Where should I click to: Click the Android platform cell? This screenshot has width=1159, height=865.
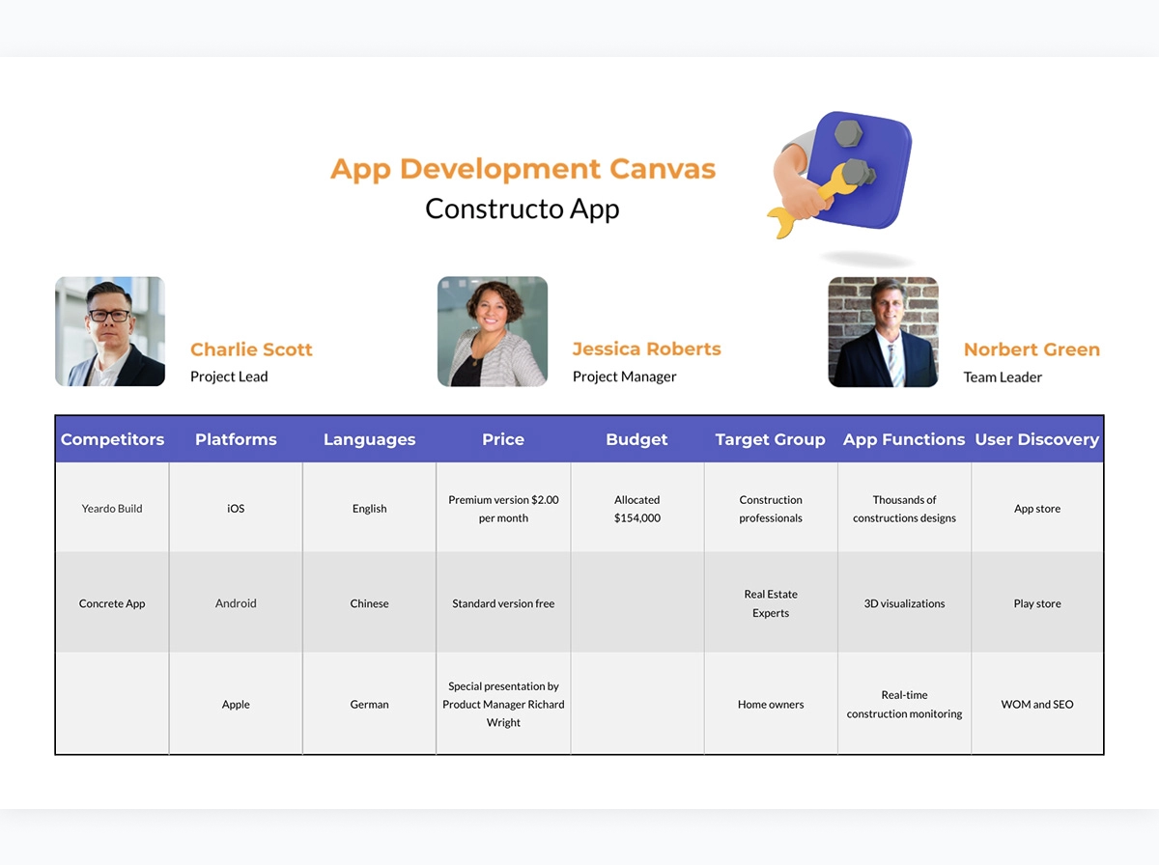click(236, 603)
